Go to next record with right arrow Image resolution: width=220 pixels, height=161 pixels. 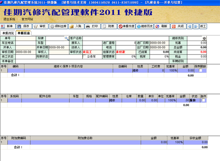pos(196,26)
